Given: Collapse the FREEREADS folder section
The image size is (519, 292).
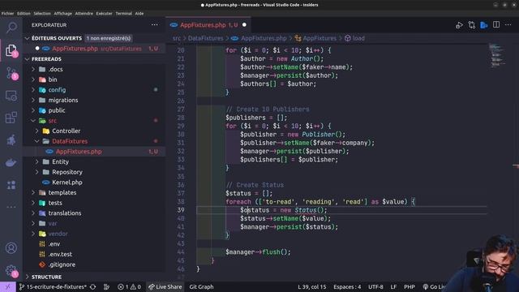Looking at the screenshot, I should point(27,59).
